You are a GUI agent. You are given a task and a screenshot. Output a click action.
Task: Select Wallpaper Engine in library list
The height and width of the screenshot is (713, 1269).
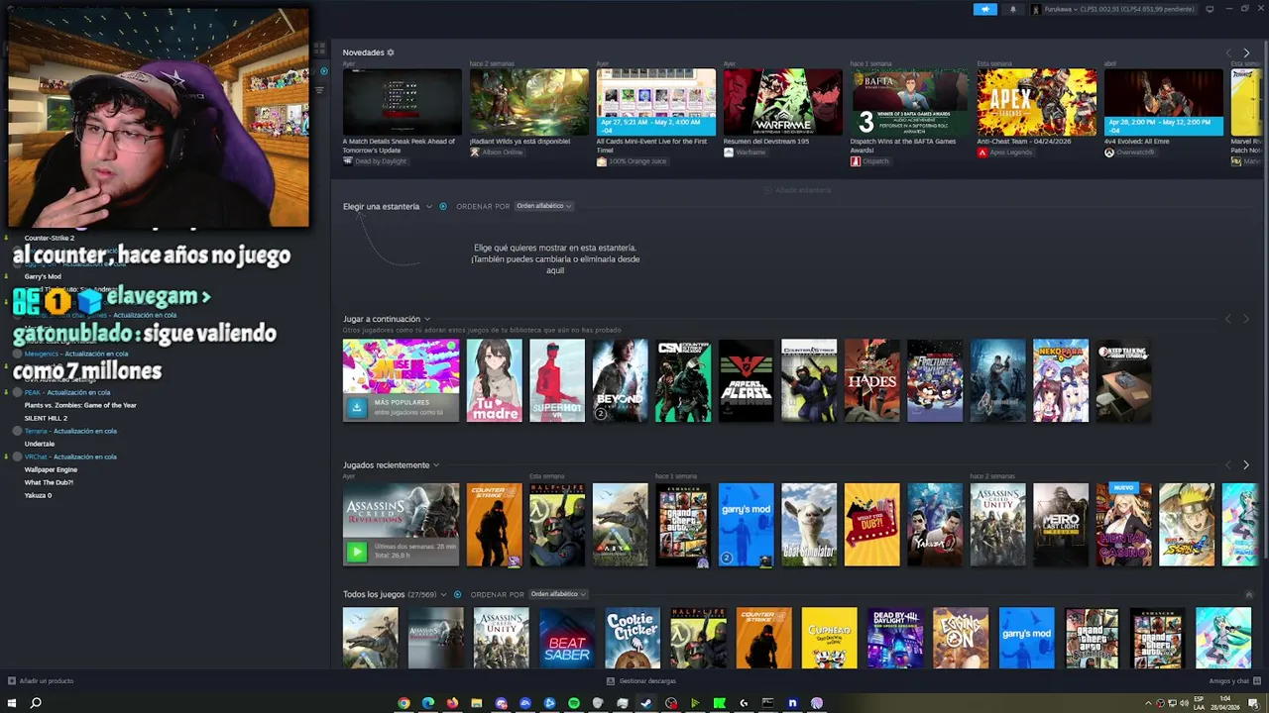tap(51, 469)
